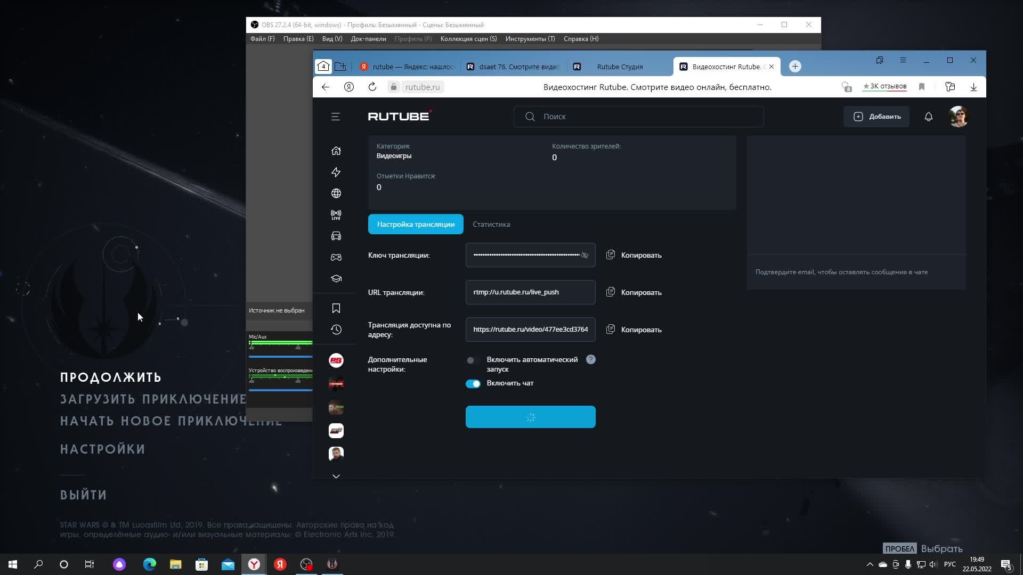Screen dimensions: 1023x575
Task: Click the bookmark Saved sidebar icon
Action: click(x=336, y=308)
